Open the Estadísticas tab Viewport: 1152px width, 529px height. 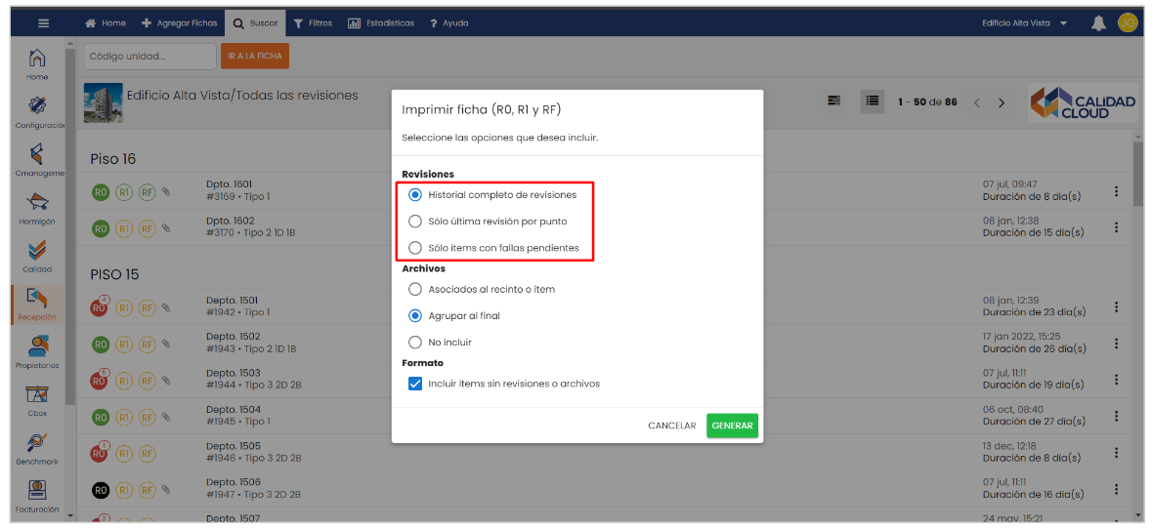(x=381, y=23)
